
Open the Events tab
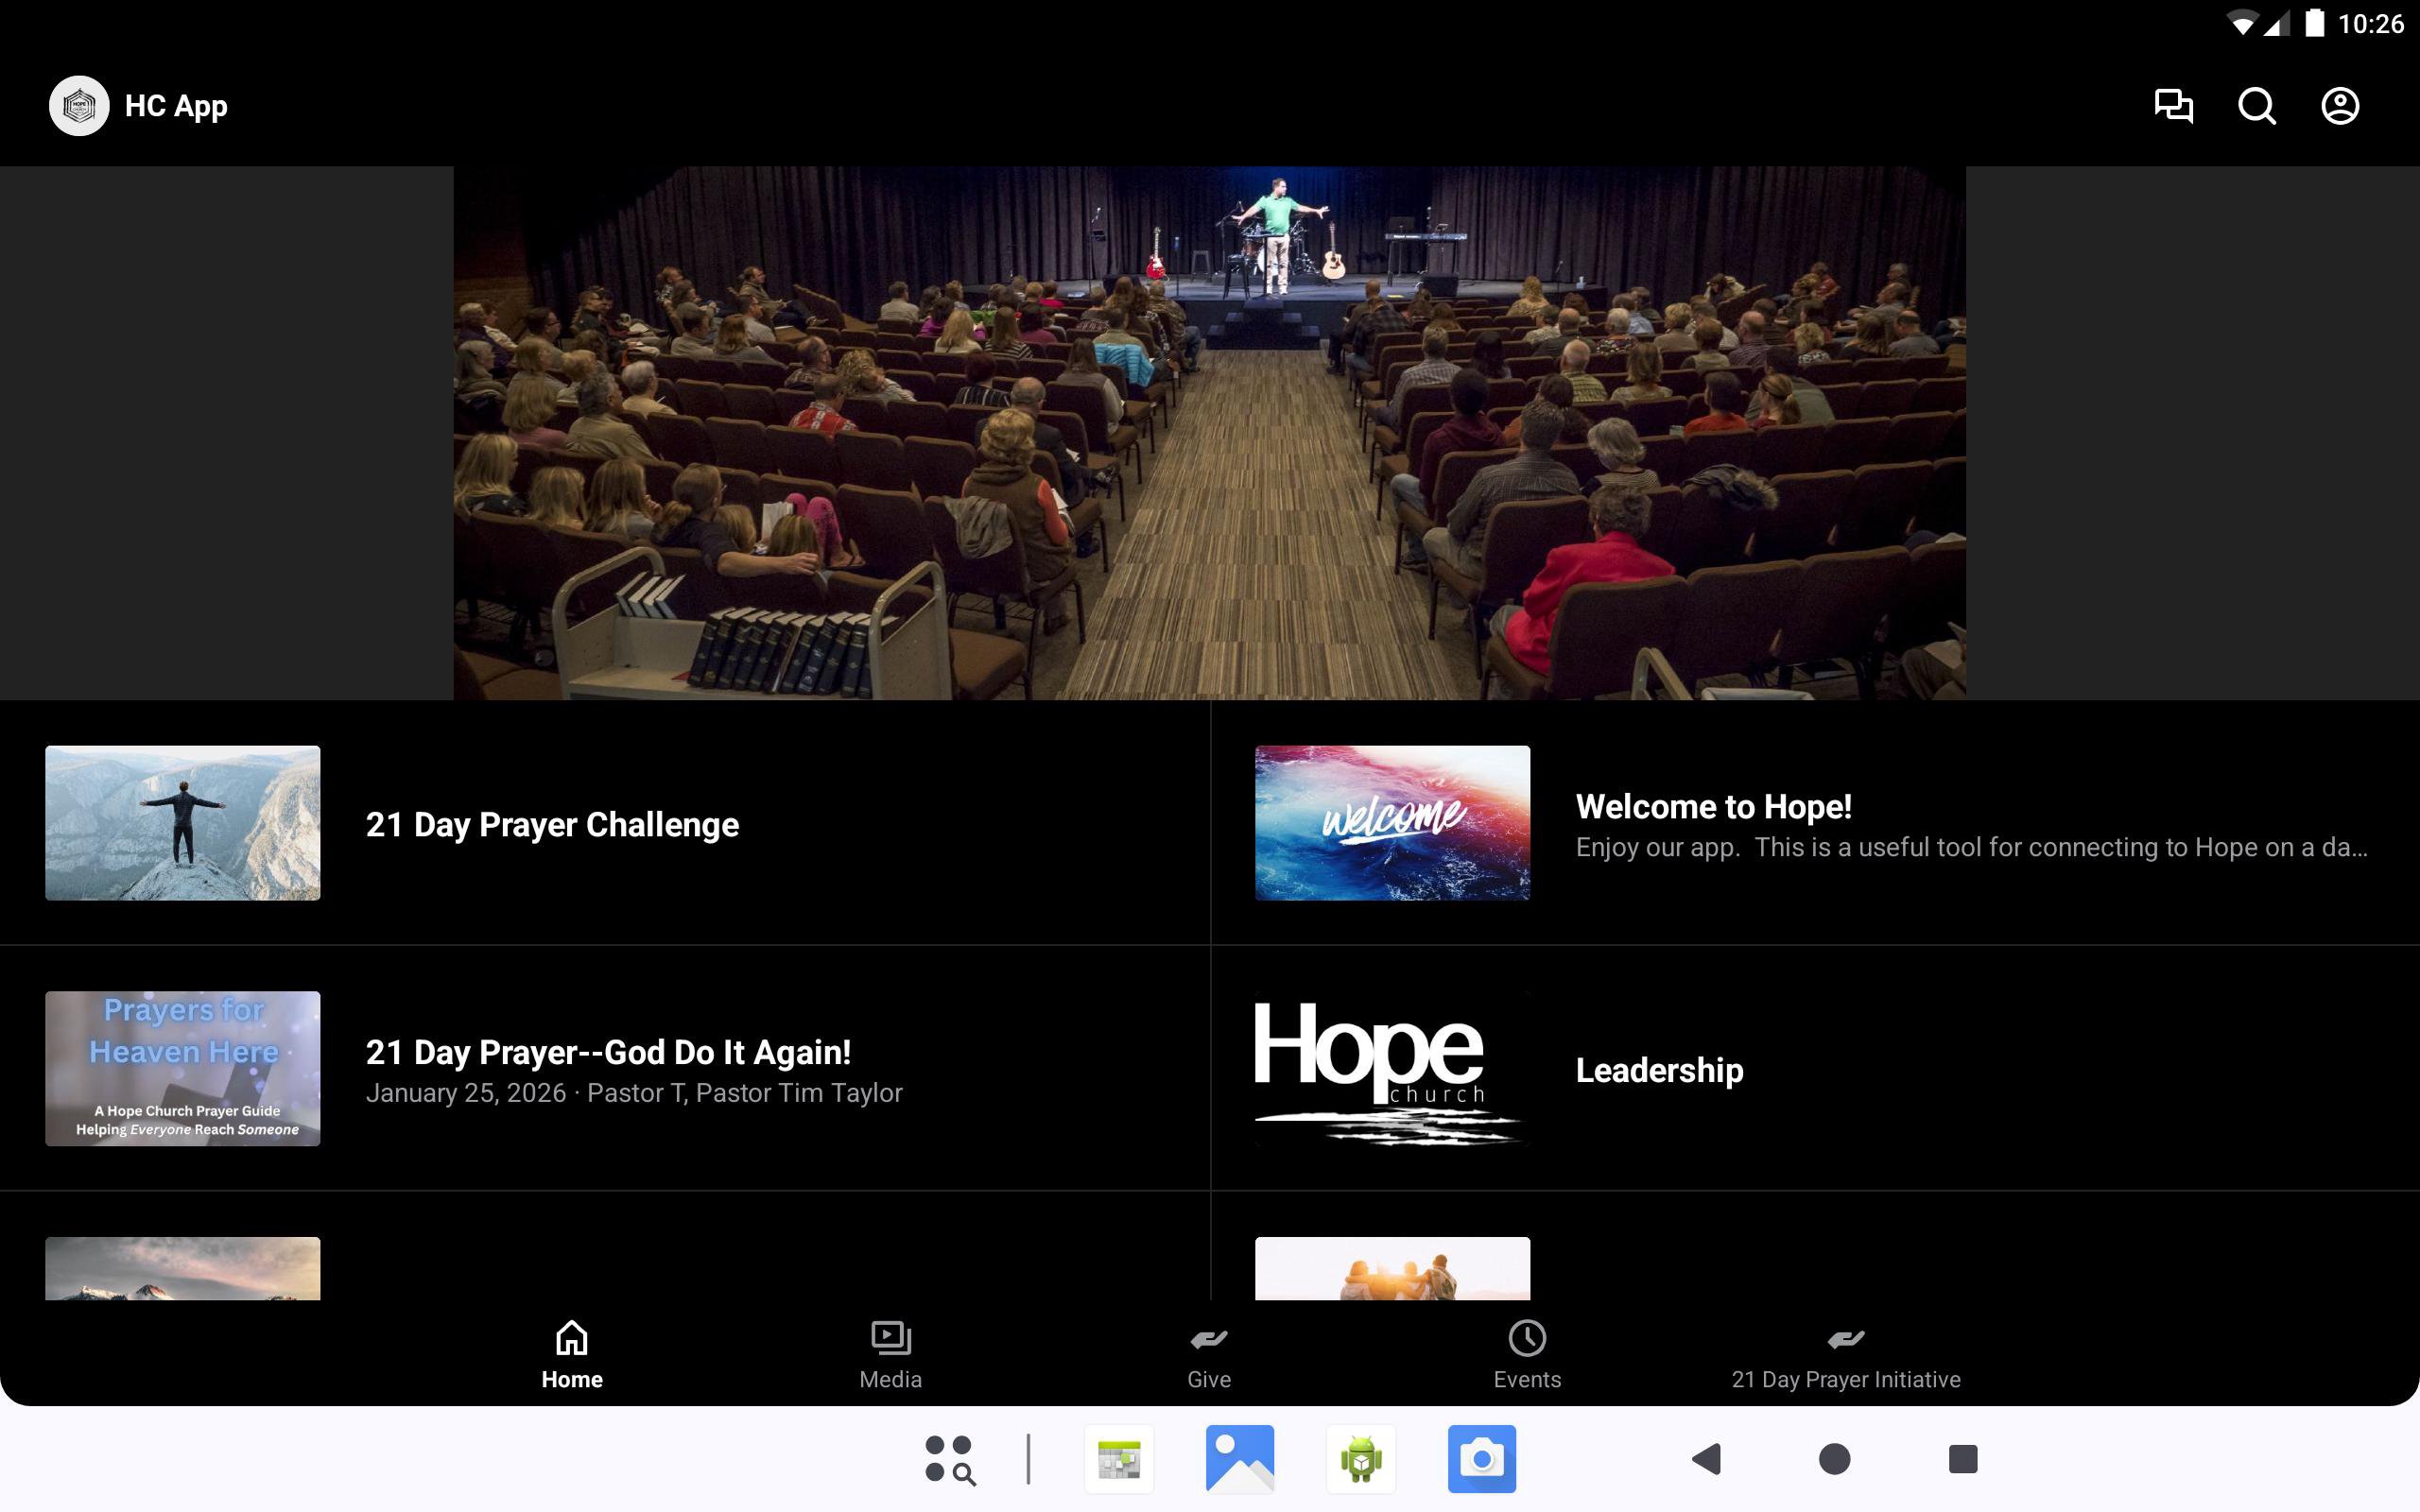tap(1526, 1355)
